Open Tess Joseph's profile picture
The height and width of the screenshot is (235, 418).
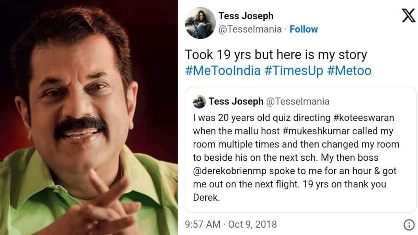pos(200,23)
